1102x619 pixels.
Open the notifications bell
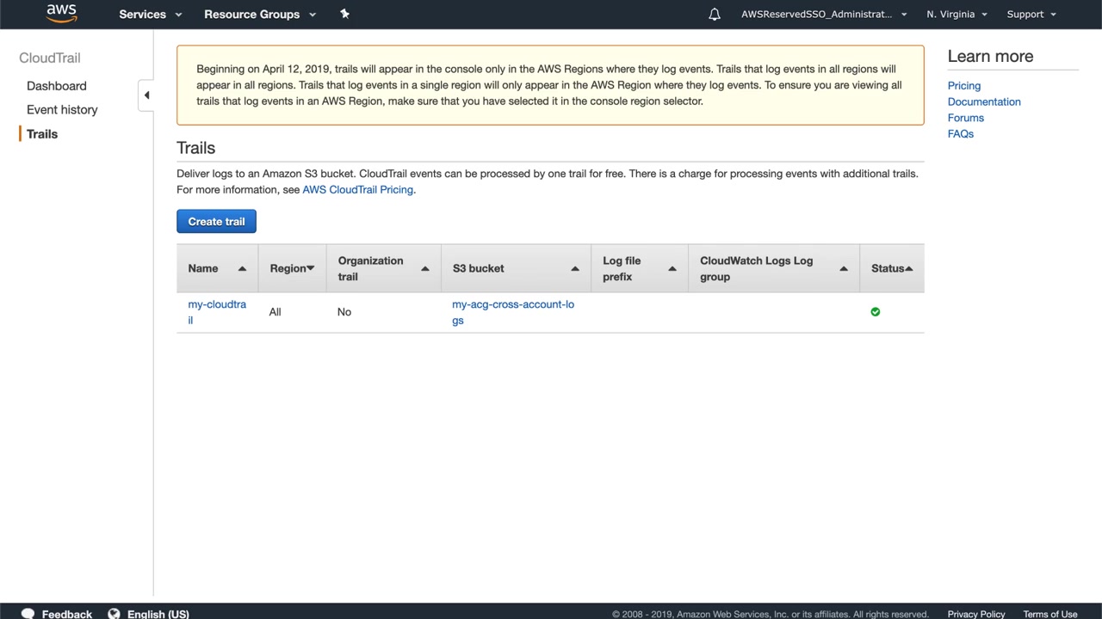(715, 15)
